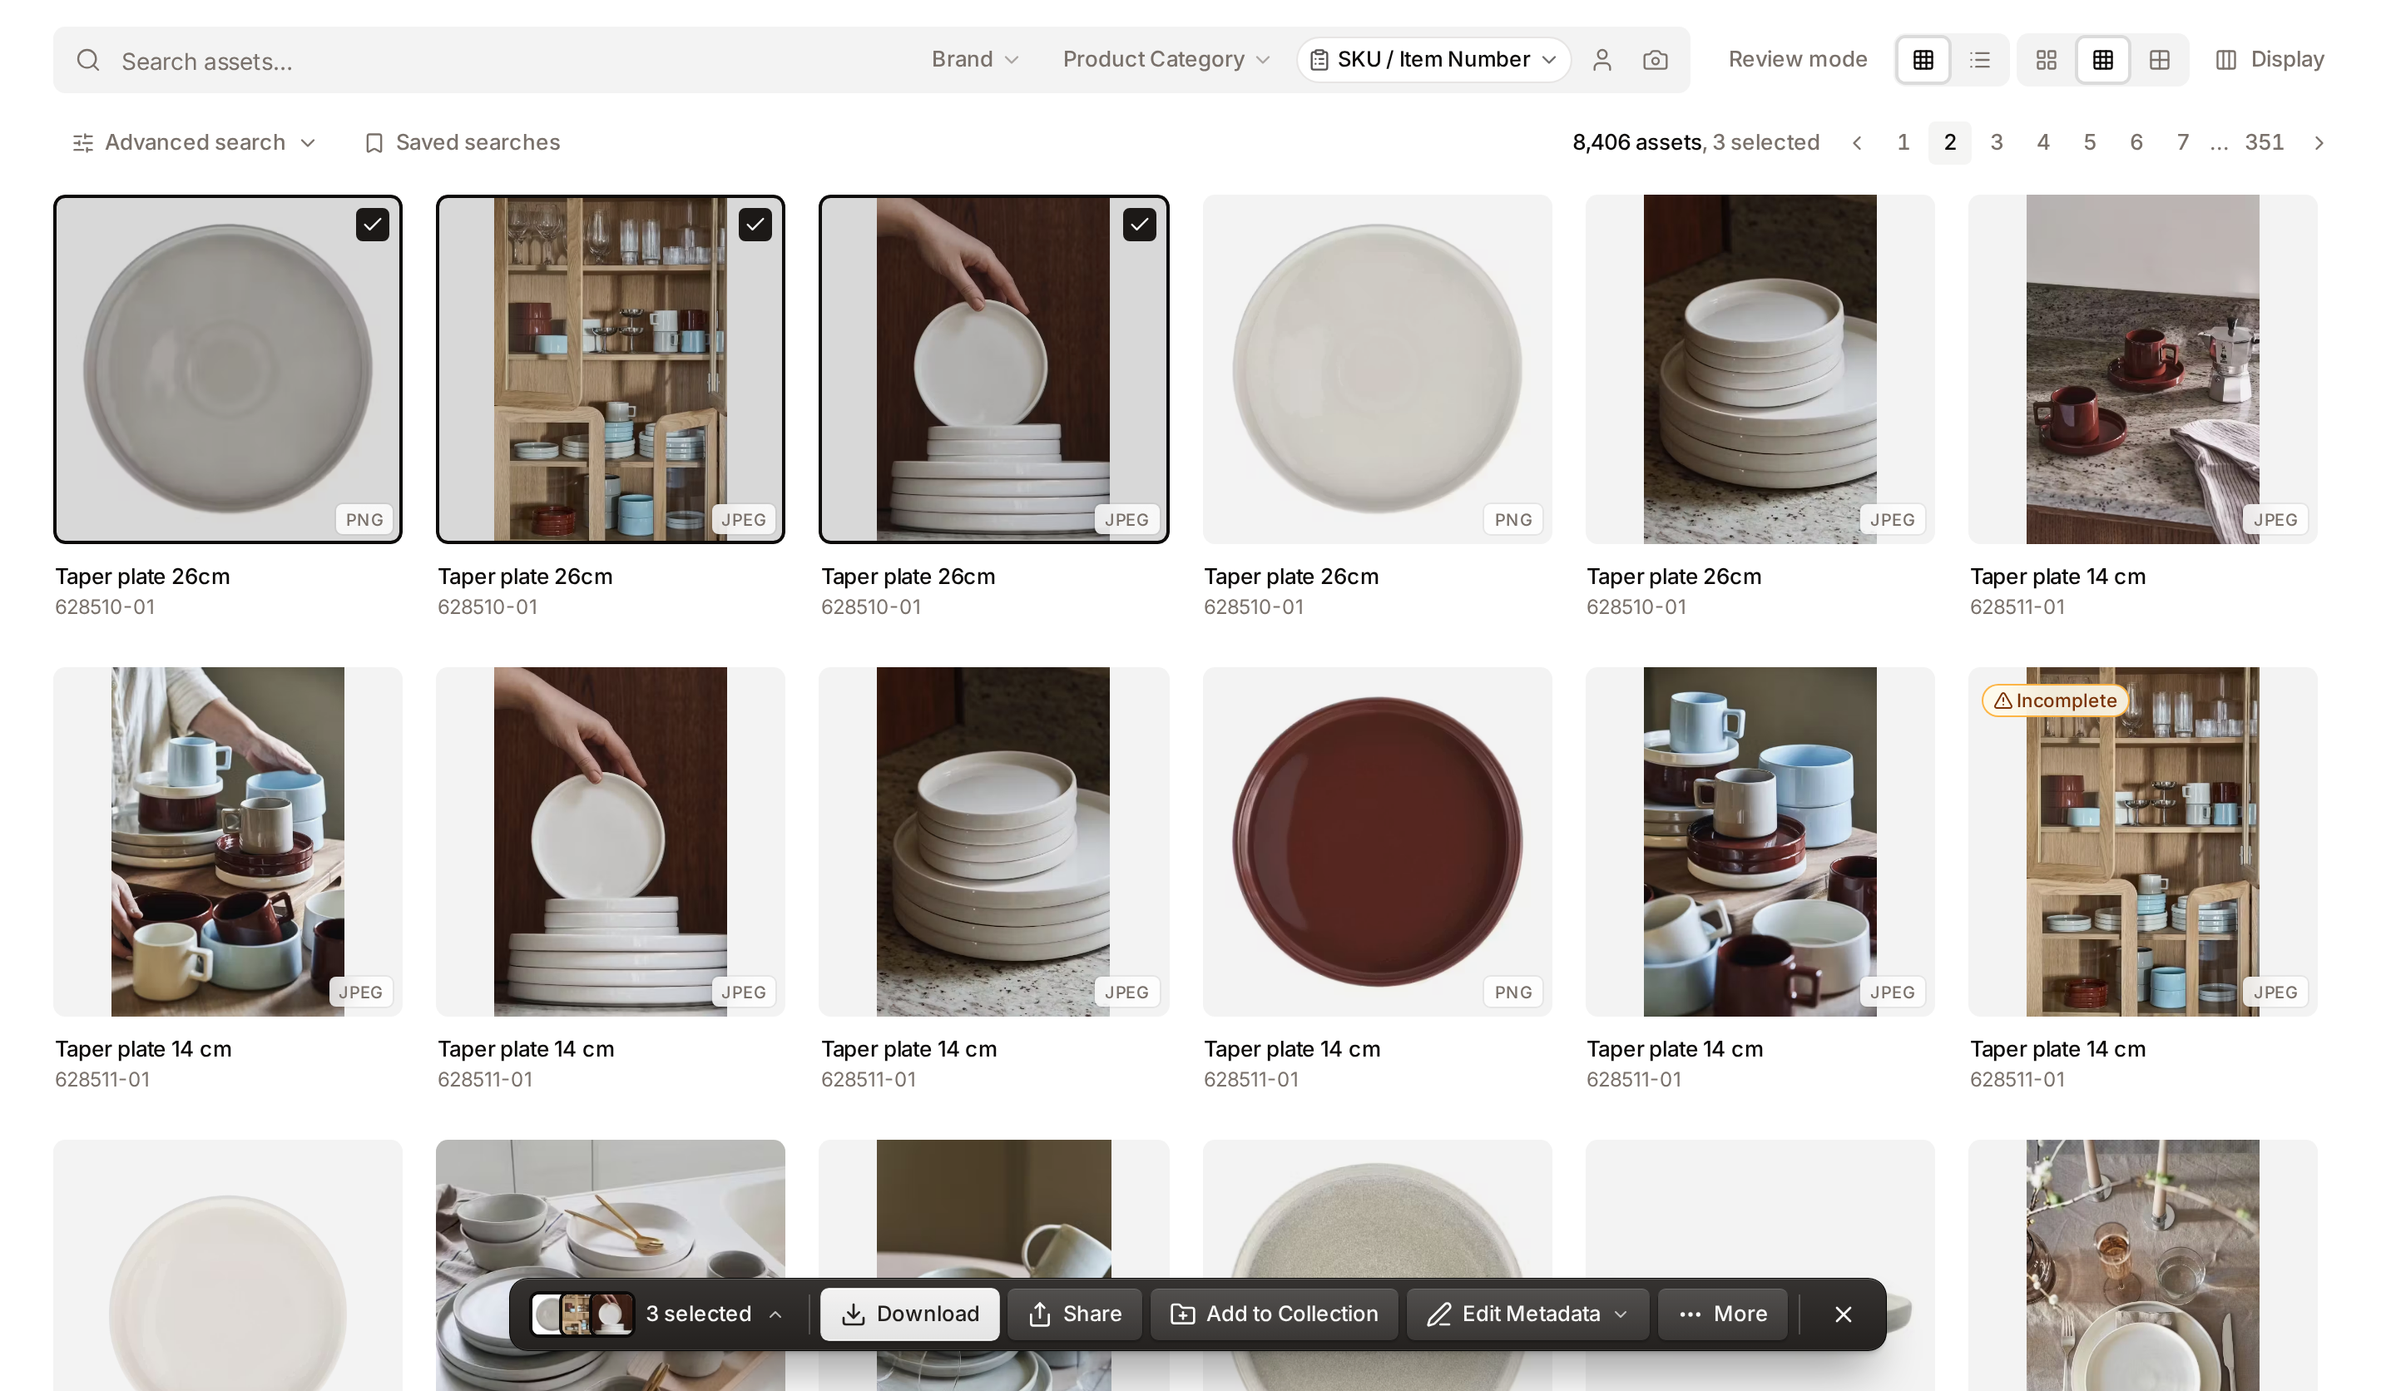
Task: Open SKU / Item Number dropdown
Action: click(x=1433, y=60)
